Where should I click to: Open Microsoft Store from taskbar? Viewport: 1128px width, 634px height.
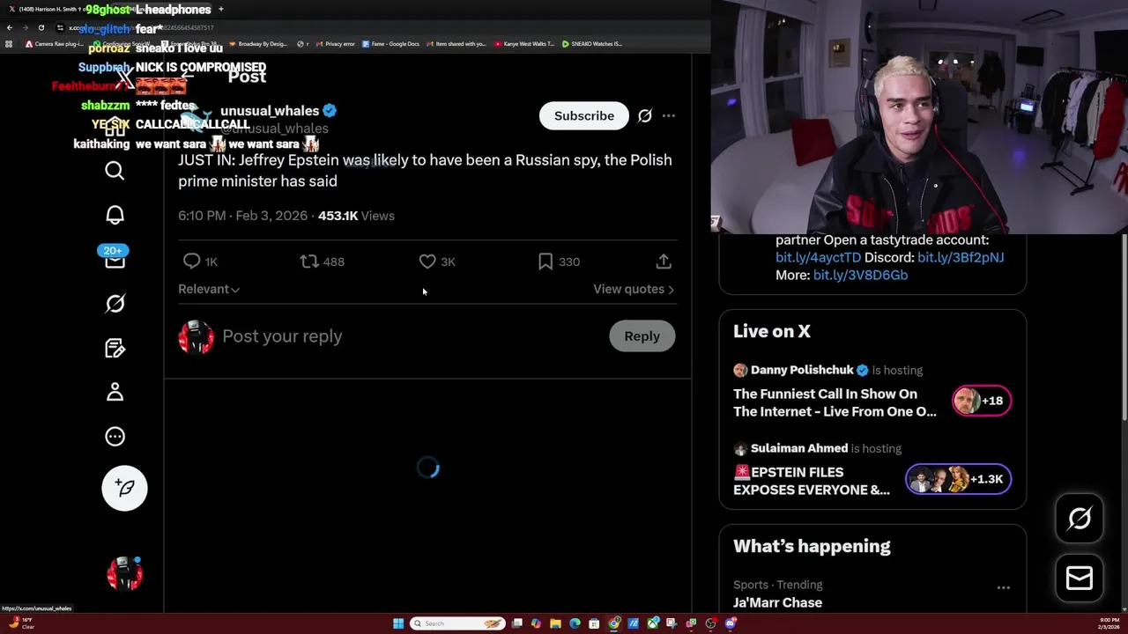tap(593, 623)
